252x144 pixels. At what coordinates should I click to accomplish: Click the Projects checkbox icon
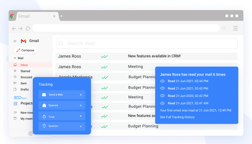[x=15, y=104]
